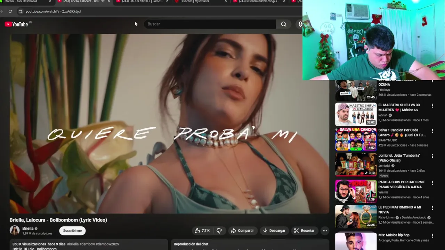445x250 pixels.
Task: Click channel name 'BRAHYMUSIC'
Action: click(388, 141)
